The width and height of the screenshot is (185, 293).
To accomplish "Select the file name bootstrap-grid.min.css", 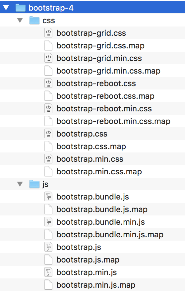I will 99,58.
